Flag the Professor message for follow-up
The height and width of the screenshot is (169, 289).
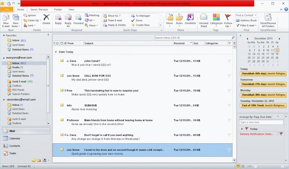click(x=229, y=120)
